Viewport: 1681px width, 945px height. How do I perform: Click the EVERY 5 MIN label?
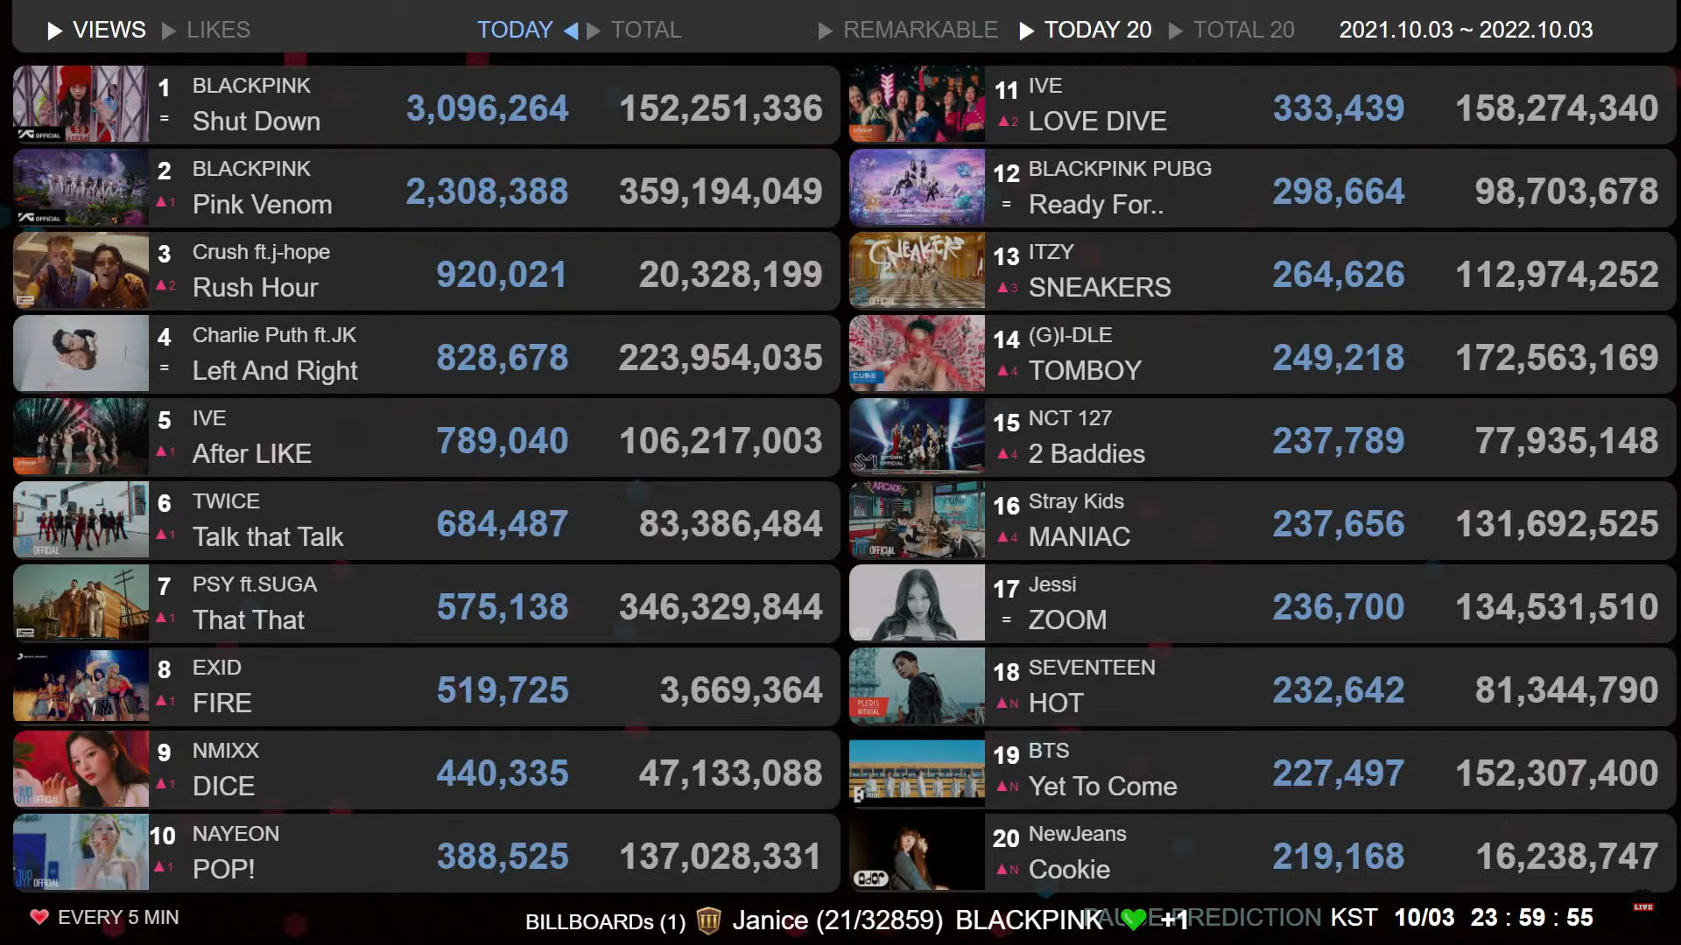(118, 917)
